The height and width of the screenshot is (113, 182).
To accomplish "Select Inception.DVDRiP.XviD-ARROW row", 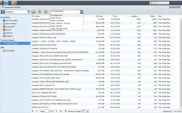I will (x=103, y=49).
